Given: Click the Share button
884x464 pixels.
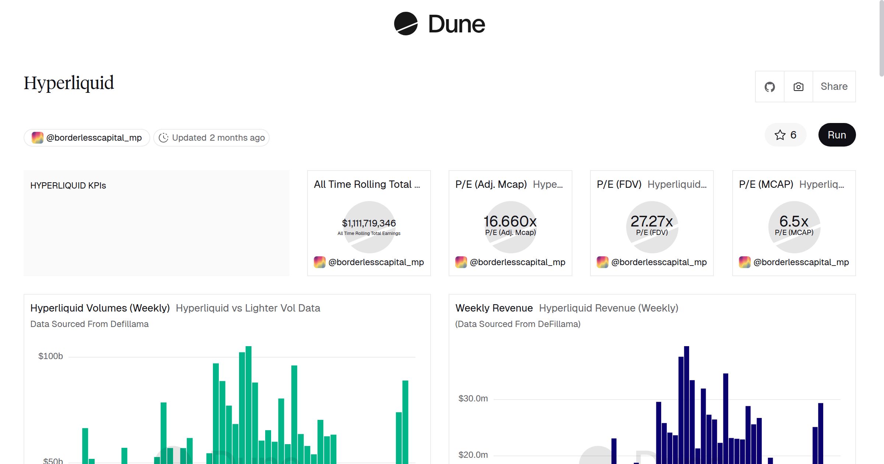Looking at the screenshot, I should point(834,87).
